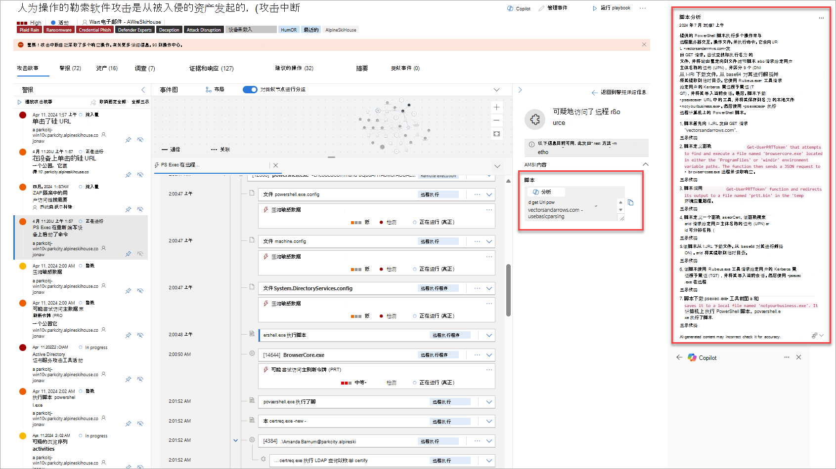This screenshot has height=469, width=836.
Task: Open the 调查 (7) tab
Action: point(145,68)
